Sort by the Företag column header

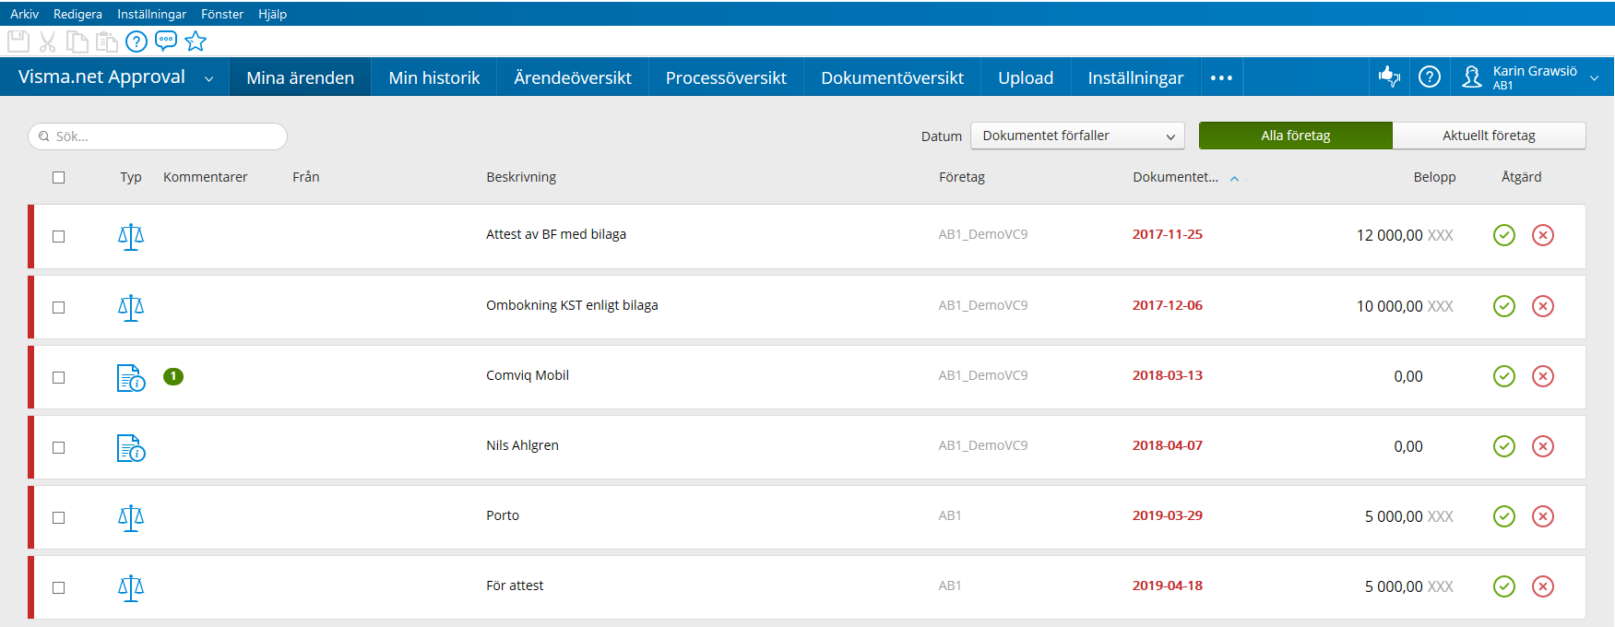click(x=962, y=177)
